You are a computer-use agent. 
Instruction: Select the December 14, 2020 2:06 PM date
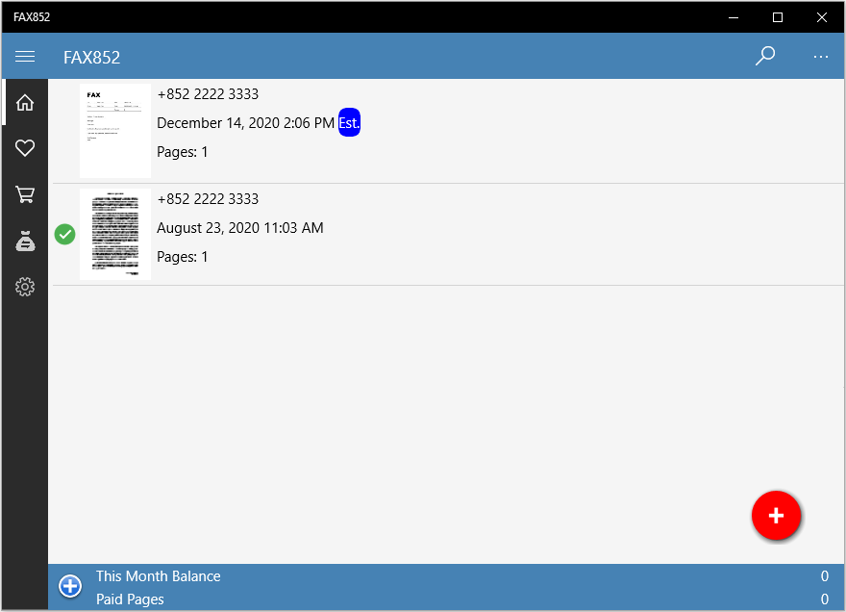(x=245, y=123)
